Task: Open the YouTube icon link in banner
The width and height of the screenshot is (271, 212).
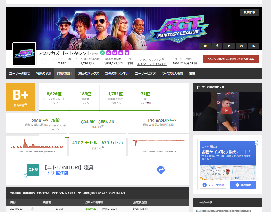Action: [205, 46]
